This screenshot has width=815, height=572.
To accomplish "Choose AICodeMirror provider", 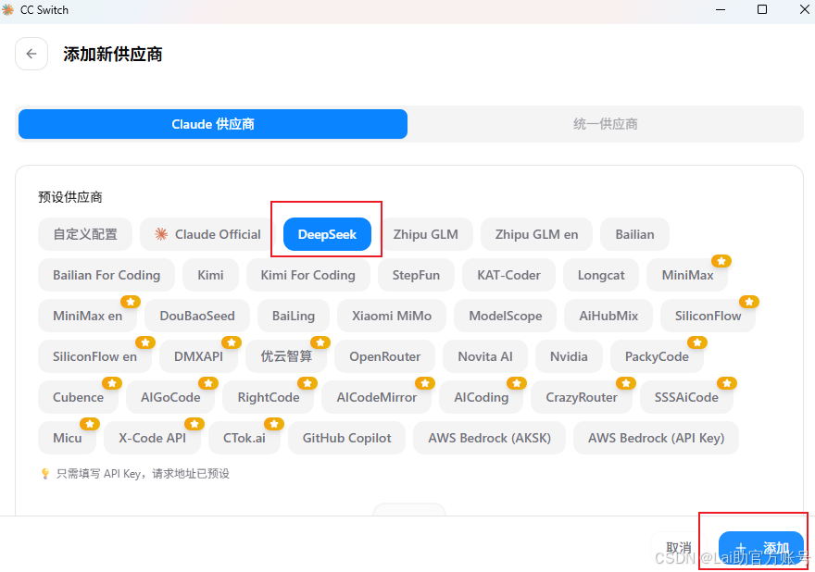I will click(376, 397).
